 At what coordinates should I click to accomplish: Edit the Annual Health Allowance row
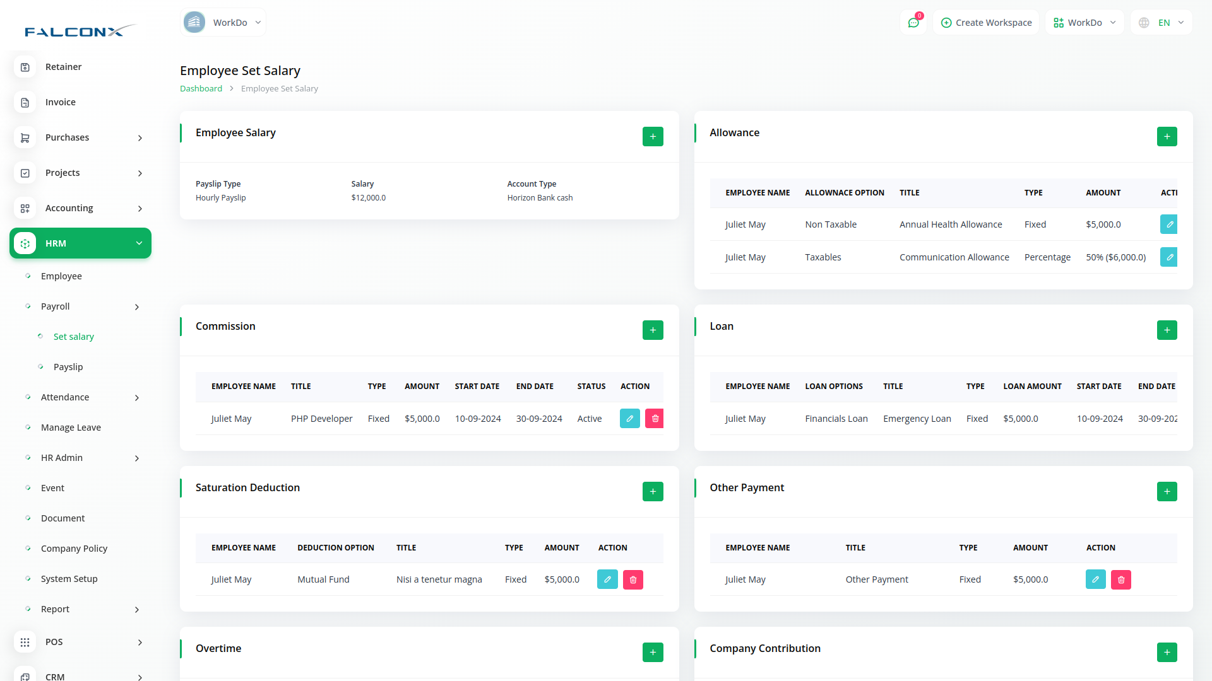pos(1168,224)
